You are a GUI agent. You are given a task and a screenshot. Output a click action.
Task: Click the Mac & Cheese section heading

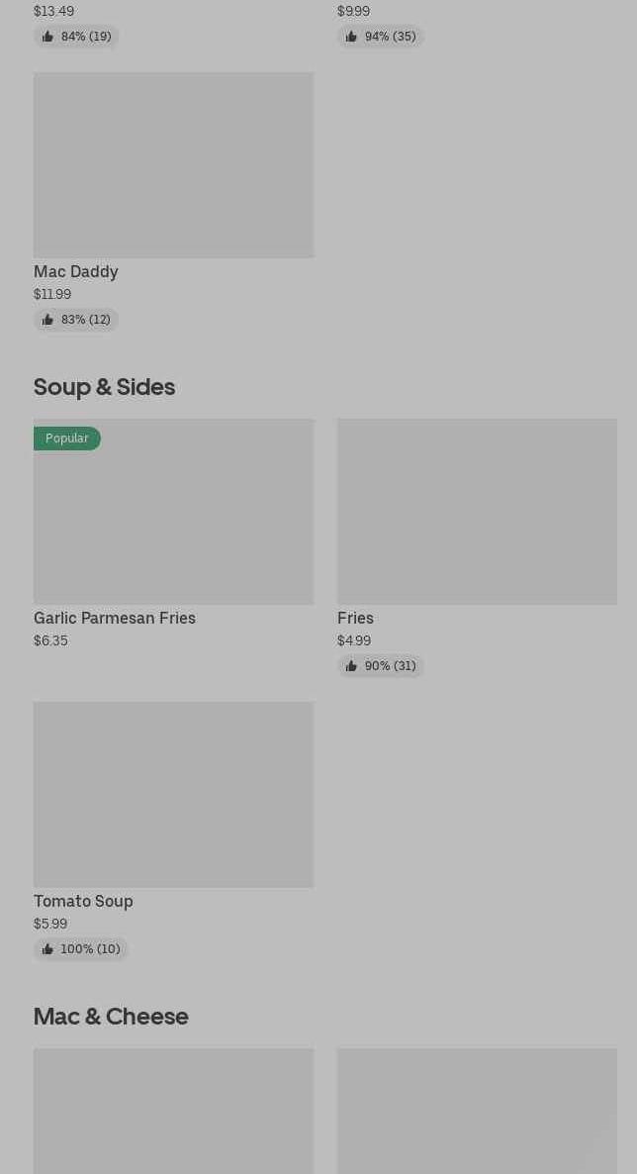click(x=111, y=1017)
